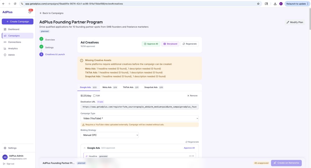Click the AdPlus logo text
311x168 pixels.
click(x=8, y=12)
